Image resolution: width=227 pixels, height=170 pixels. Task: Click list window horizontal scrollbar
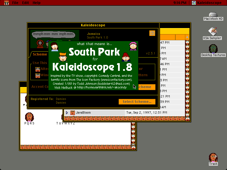click(125, 118)
